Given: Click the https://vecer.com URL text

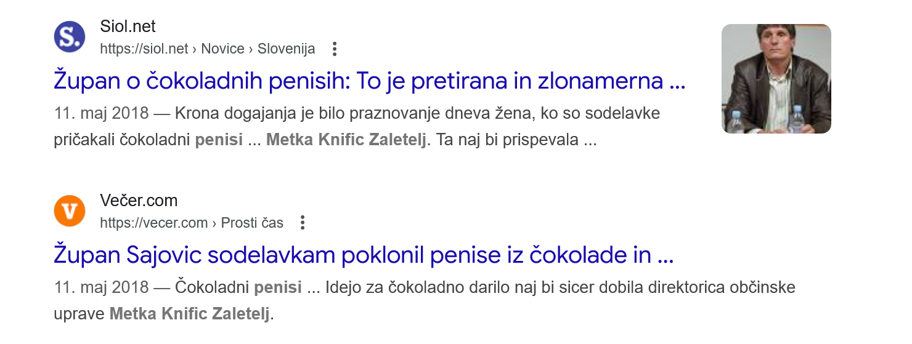Looking at the screenshot, I should coord(153,223).
